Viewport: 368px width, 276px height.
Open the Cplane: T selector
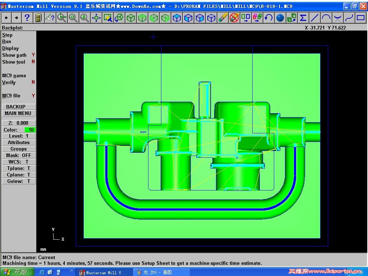(x=19, y=175)
